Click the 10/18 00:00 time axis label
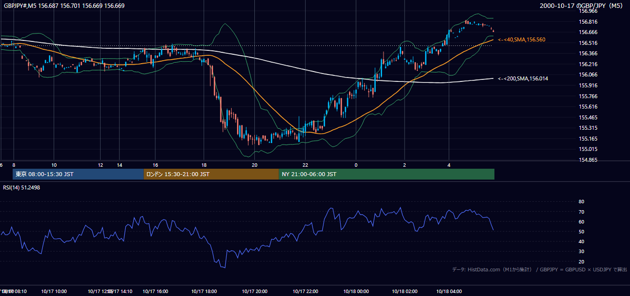 tap(356, 292)
